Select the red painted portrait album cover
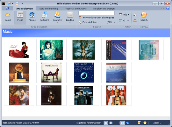 click(19, 95)
